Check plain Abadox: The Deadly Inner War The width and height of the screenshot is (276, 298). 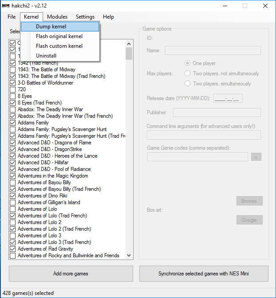click(12, 109)
